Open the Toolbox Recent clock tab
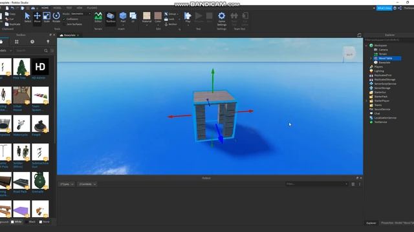Image resolution: width=414 pixels, height=232 pixels. (32, 42)
